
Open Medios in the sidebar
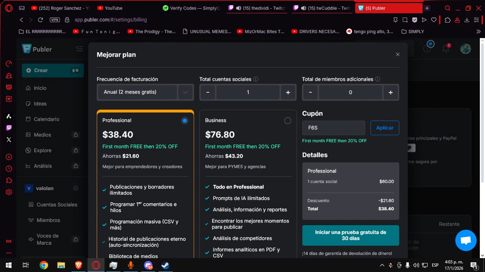pyautogui.click(x=42, y=135)
